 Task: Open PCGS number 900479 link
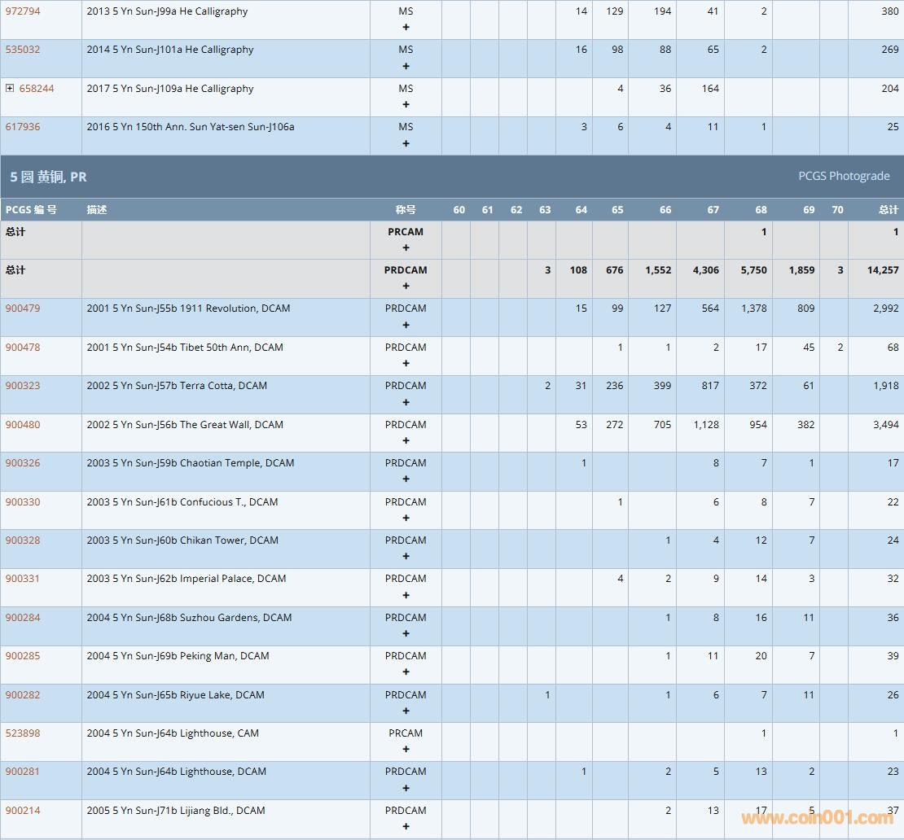[x=23, y=308]
